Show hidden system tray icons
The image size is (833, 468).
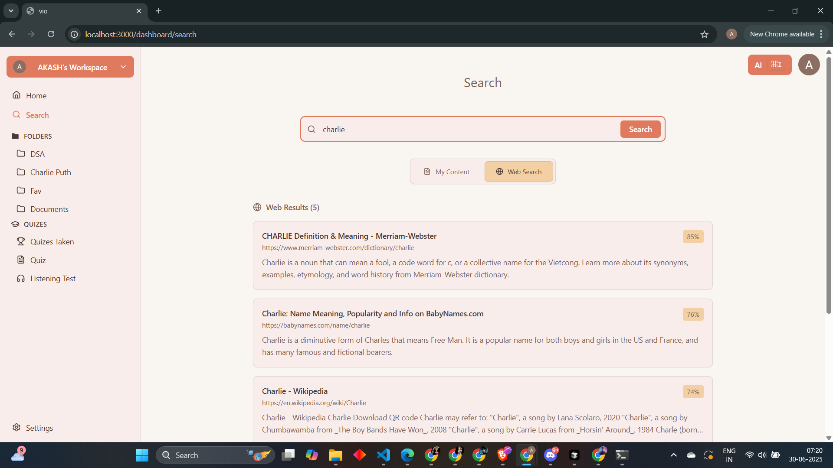[x=673, y=455]
